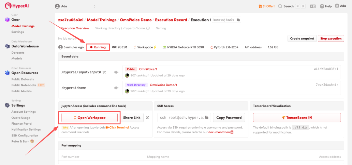Click the NVIDIA GPU icon in status row
Image resolution: width=352 pixels, height=165 pixels.
[x=164, y=47]
